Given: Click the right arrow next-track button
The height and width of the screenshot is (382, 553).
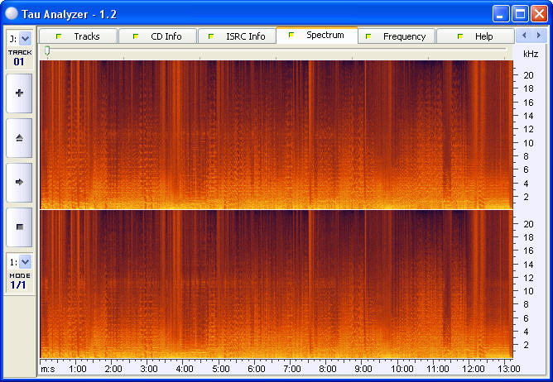Looking at the screenshot, I should pyautogui.click(x=19, y=181).
